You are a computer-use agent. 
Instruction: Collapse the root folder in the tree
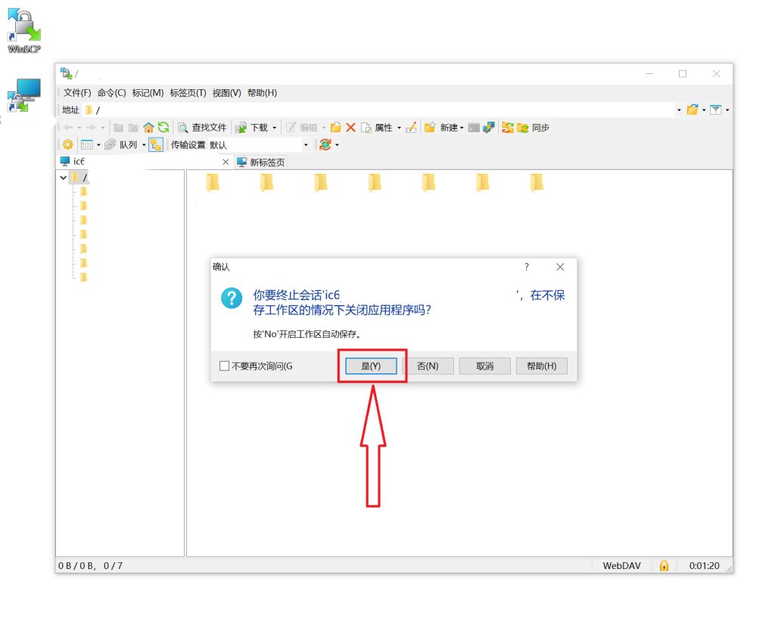[63, 178]
